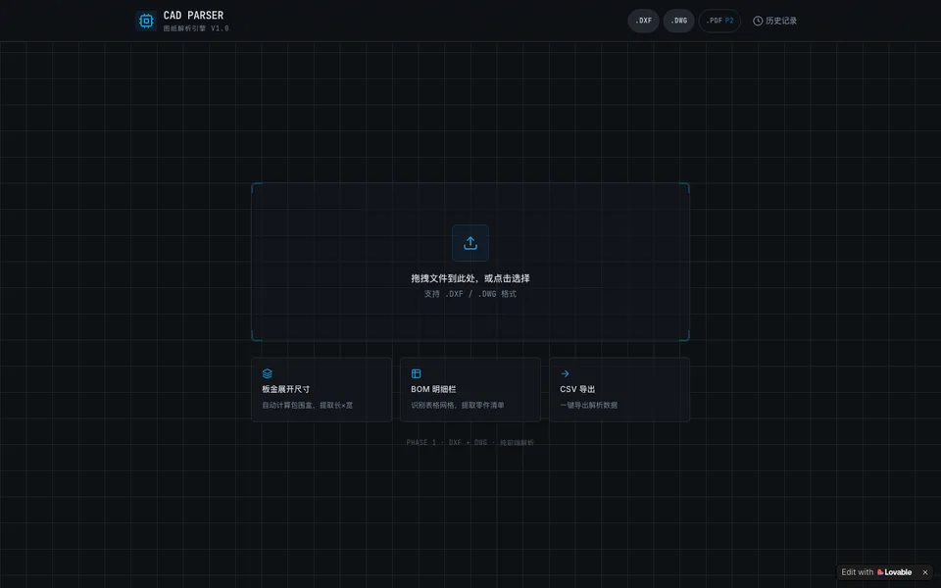Click the PHASE 1 footer text
Screen dimensions: 941x588
pyautogui.click(x=470, y=443)
